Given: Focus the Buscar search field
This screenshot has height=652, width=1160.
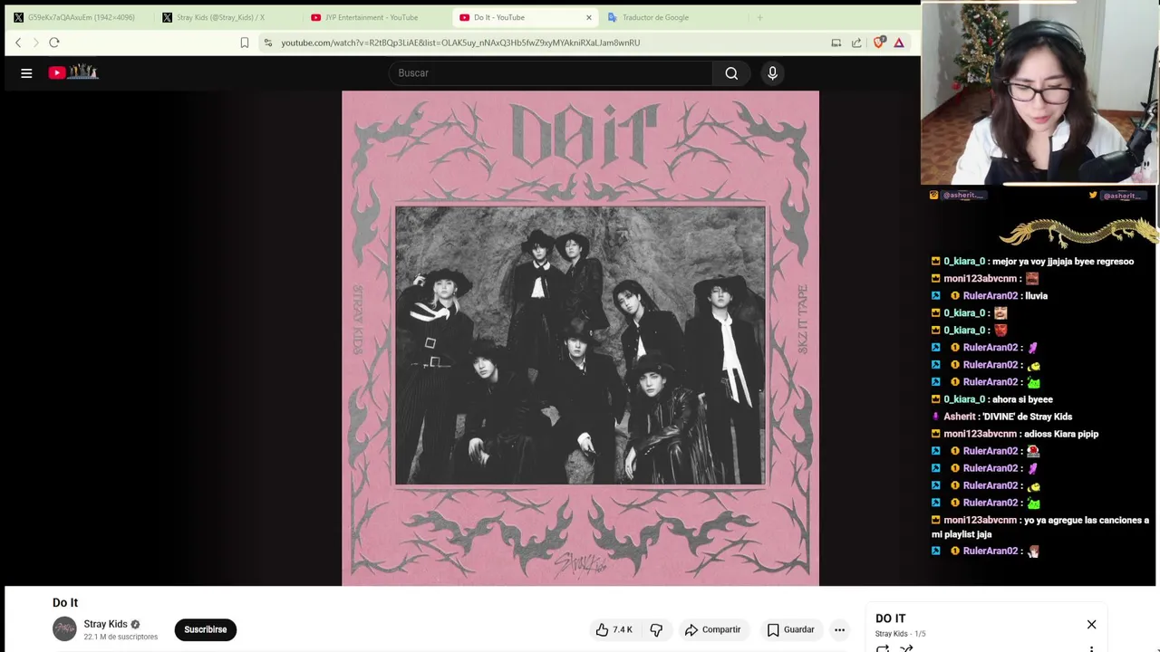Looking at the screenshot, I should click(551, 73).
